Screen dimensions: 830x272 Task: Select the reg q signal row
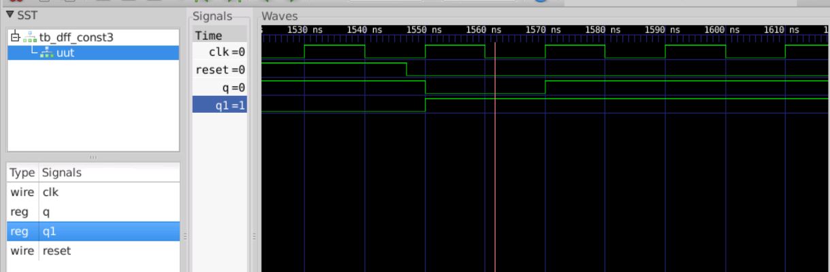[93, 212]
